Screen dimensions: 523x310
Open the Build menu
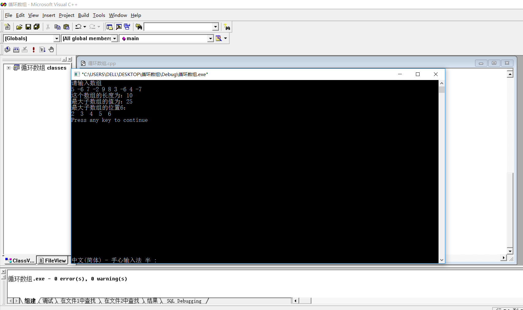pos(83,15)
